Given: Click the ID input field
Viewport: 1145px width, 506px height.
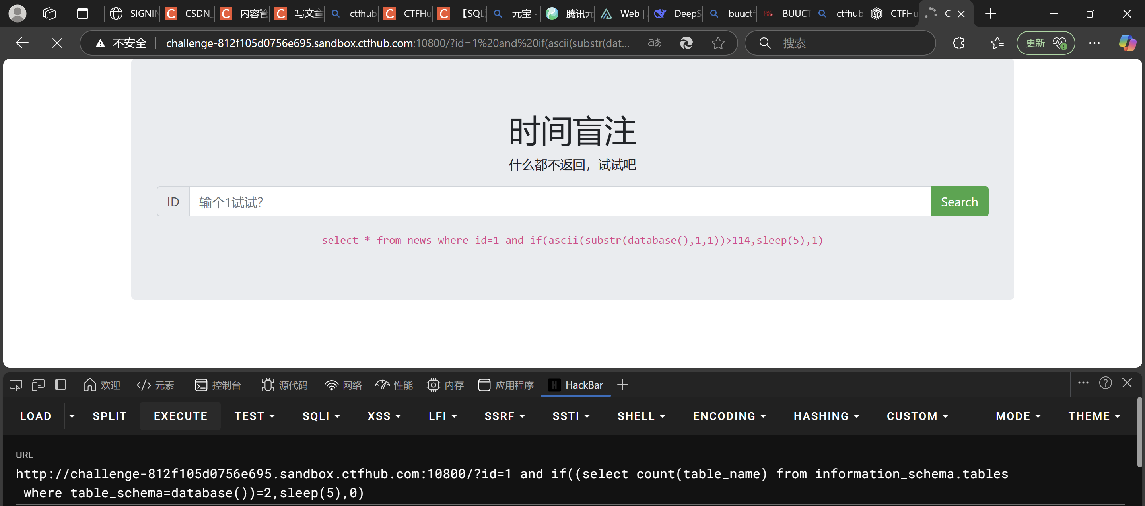Looking at the screenshot, I should [x=559, y=202].
